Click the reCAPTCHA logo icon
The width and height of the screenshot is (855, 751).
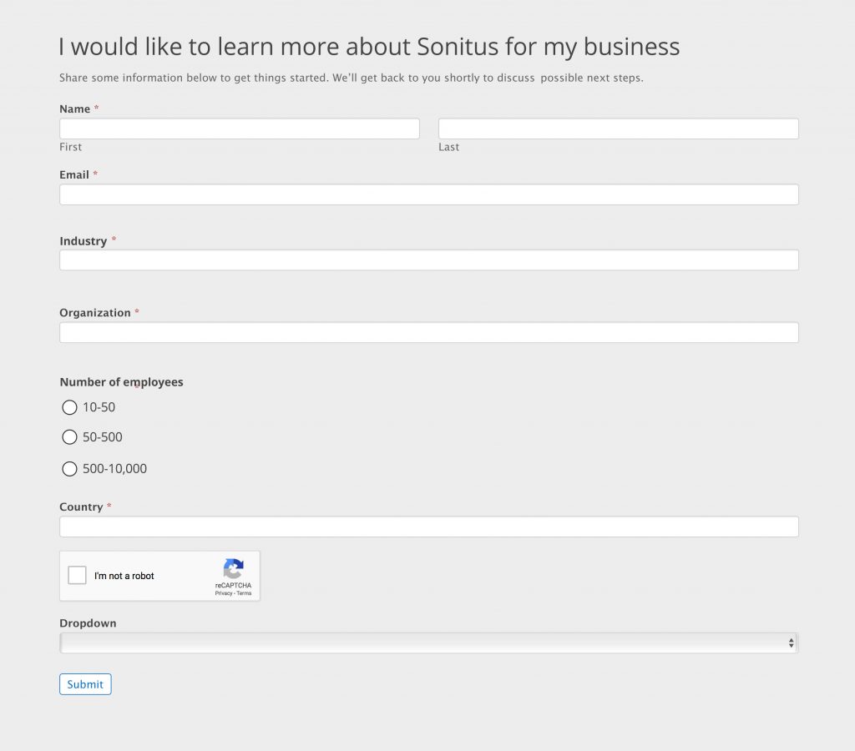[232, 567]
